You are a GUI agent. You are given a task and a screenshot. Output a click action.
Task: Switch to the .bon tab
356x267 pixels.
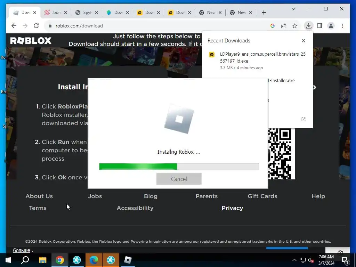[x=56, y=13]
